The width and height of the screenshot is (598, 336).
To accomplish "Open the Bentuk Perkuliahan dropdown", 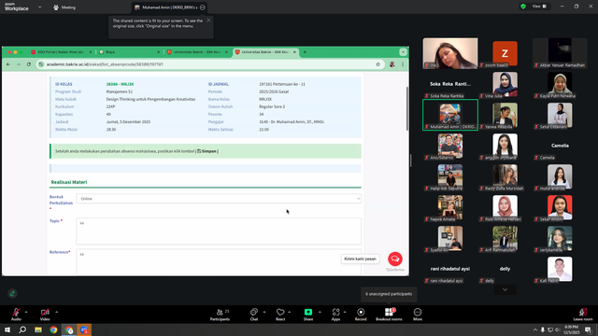I will coord(219,199).
